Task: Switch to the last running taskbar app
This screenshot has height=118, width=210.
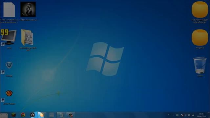Action: 71,115
